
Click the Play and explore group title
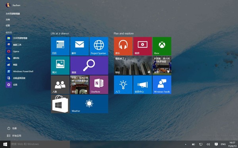coord(124,34)
